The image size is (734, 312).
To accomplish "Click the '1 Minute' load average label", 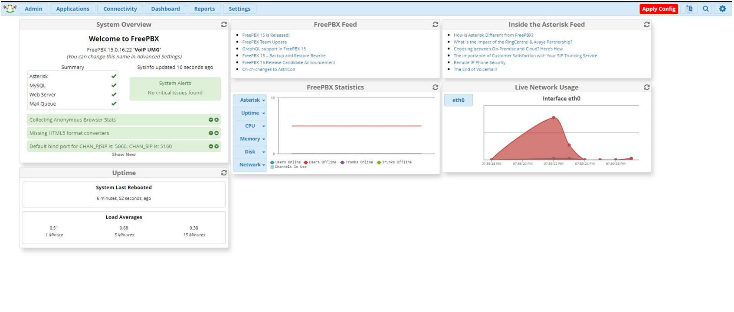I will (54, 235).
